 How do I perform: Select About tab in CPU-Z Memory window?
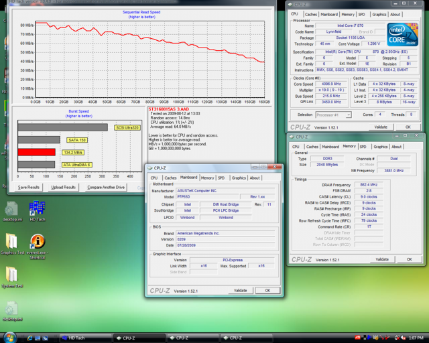click(396, 147)
